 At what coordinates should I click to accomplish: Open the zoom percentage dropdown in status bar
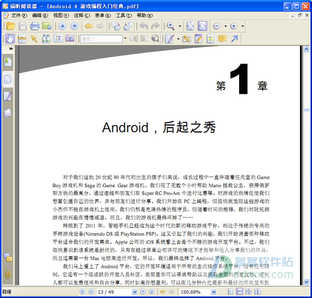(x=214, y=292)
